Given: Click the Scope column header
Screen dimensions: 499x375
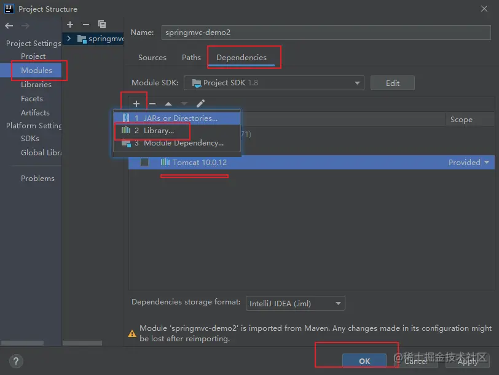Looking at the screenshot, I should point(470,120).
